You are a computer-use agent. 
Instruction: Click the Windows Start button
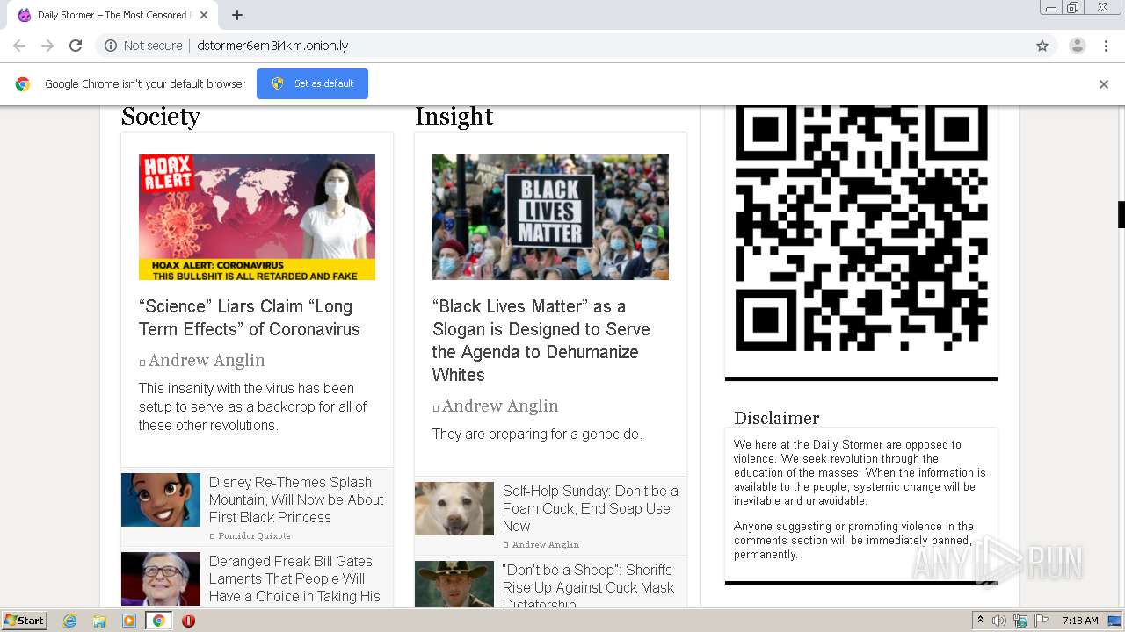[24, 620]
